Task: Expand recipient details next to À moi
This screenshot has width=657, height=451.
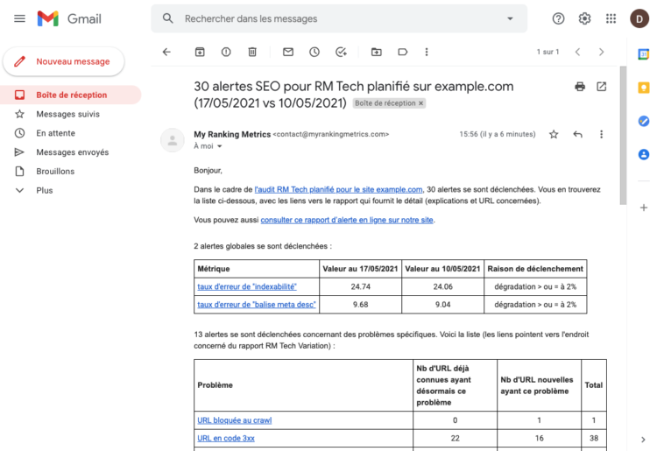Action: point(220,146)
